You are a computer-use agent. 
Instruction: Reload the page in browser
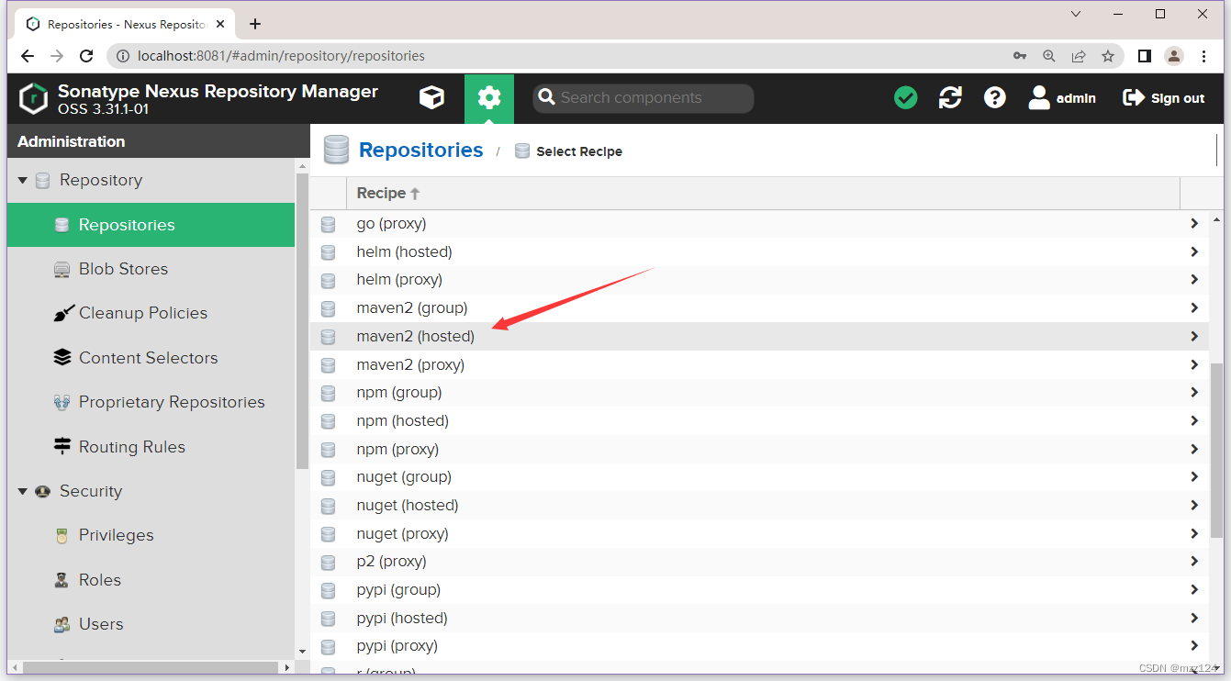pos(86,56)
